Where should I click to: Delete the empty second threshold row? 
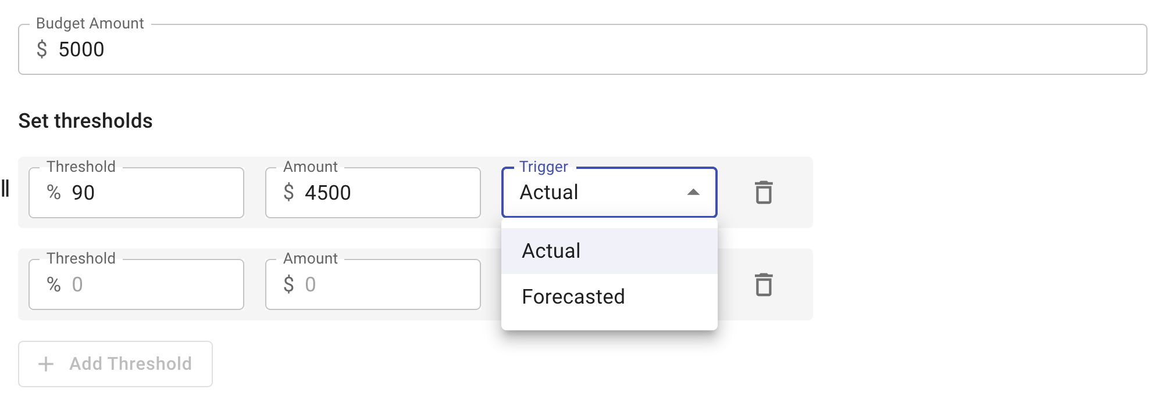click(x=763, y=284)
